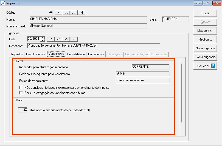Click the Replicar... button
This screenshot has width=222, height=146.
[205, 39]
